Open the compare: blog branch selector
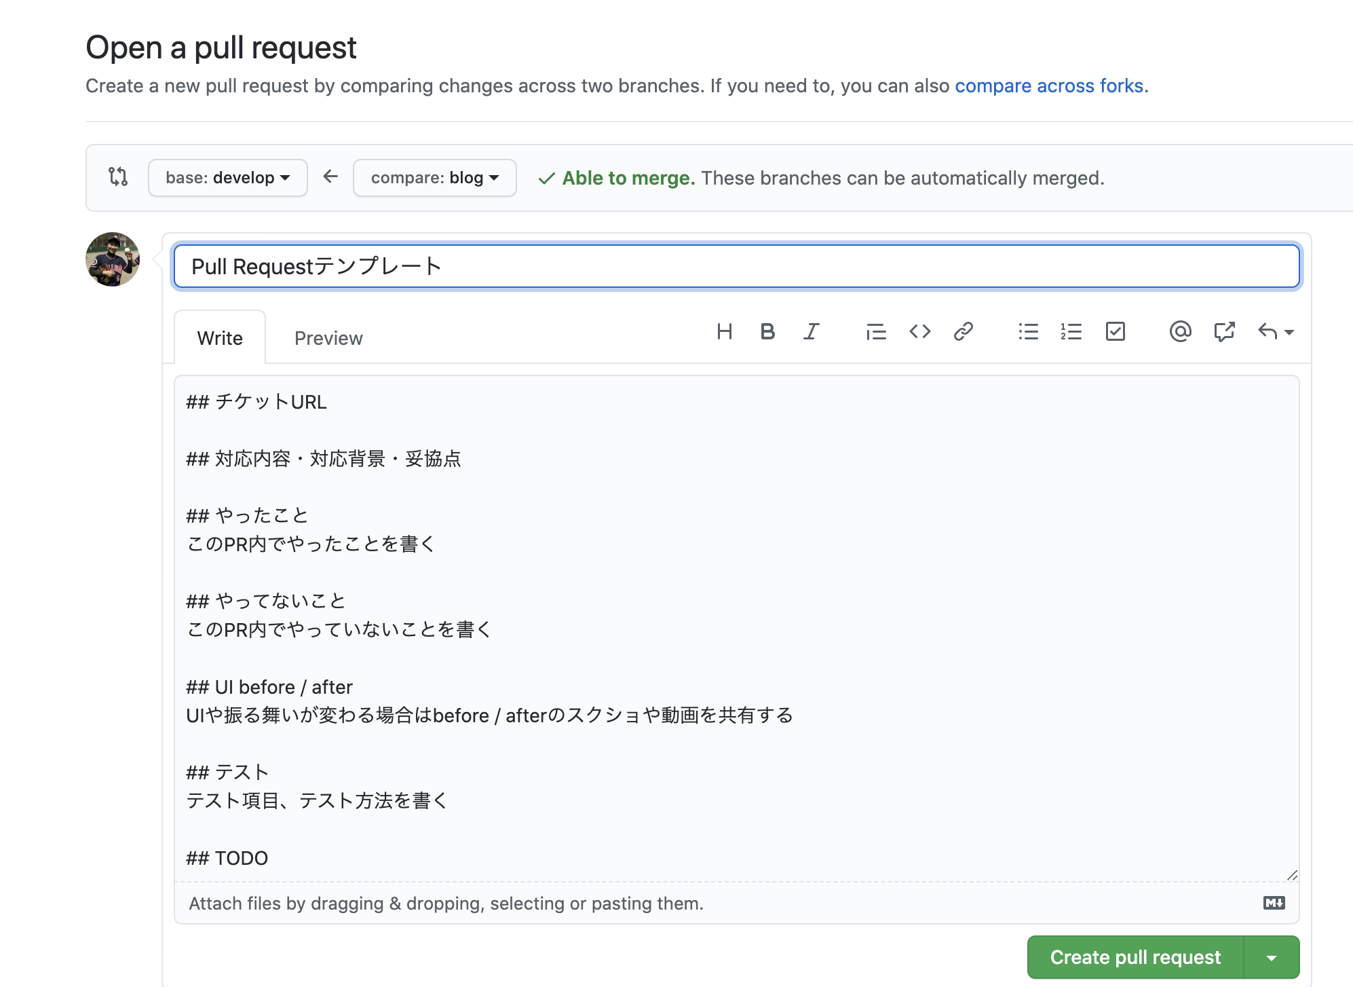The width and height of the screenshot is (1353, 987). tap(434, 178)
